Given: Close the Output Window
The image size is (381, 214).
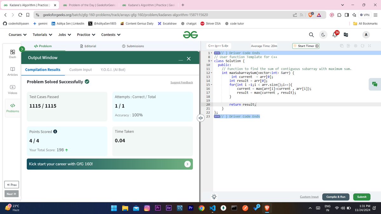Looking at the screenshot, I should point(189,59).
